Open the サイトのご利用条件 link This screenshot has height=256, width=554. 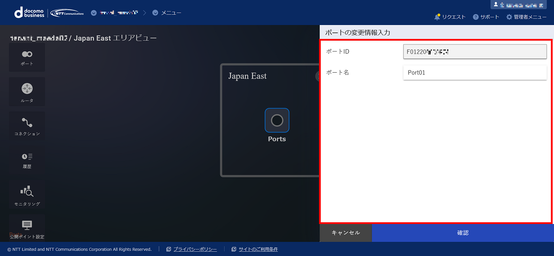click(258, 250)
